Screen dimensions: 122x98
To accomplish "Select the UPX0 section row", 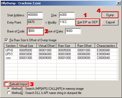I will point(61,50).
